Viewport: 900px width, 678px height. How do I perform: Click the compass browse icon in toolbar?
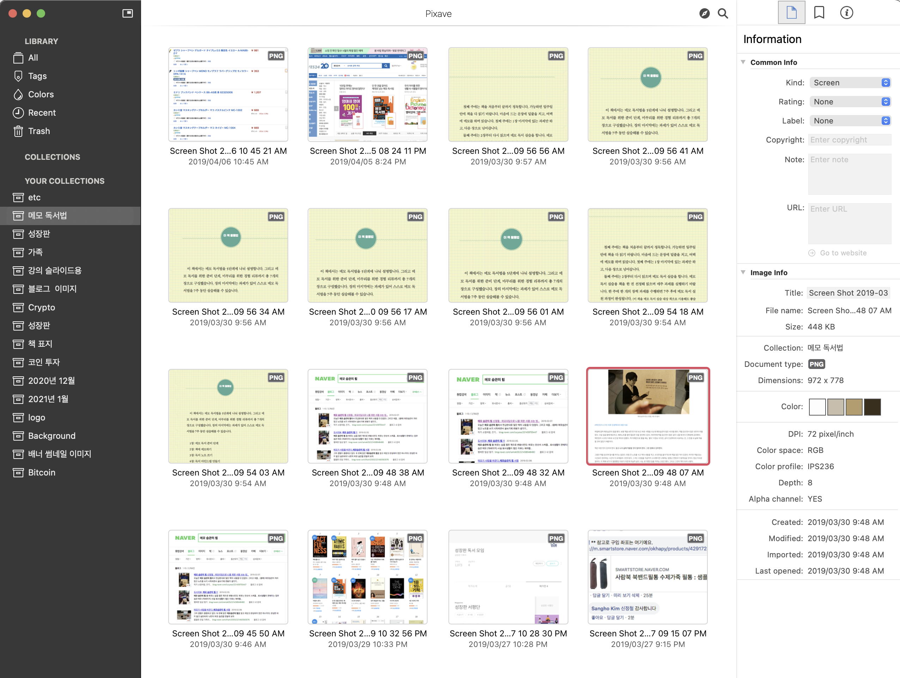[x=704, y=13]
